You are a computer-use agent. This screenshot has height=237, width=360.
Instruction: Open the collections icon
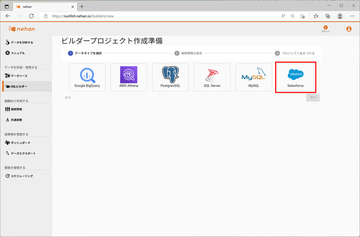328,16
